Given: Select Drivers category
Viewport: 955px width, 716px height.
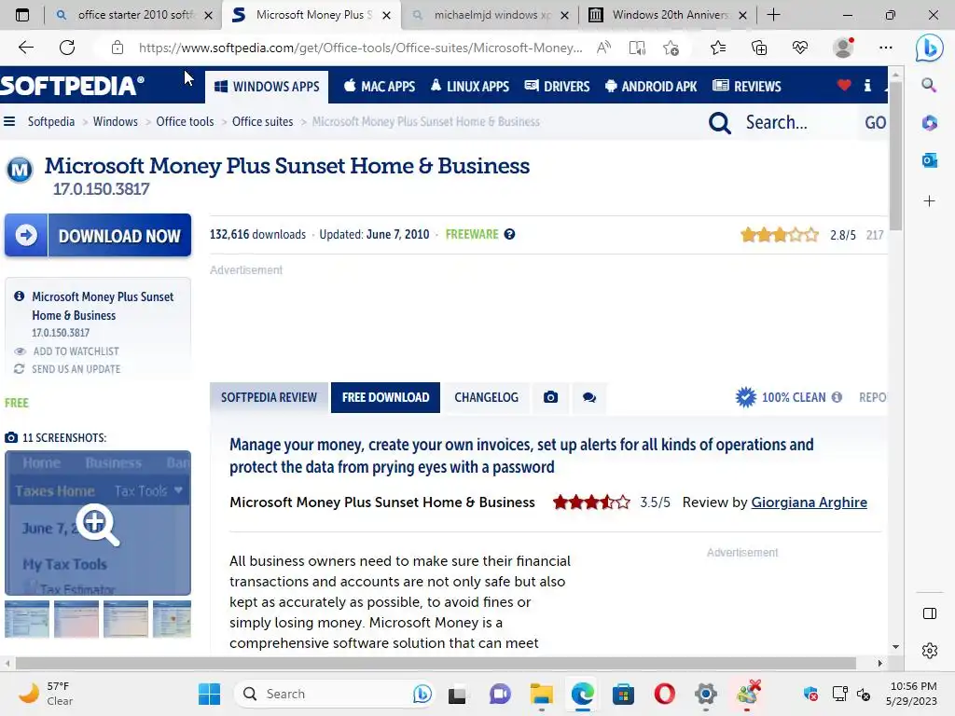Looking at the screenshot, I should (558, 87).
